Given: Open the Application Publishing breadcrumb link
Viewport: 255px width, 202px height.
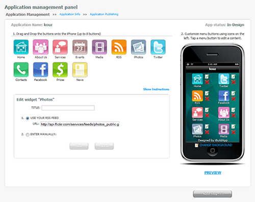Looking at the screenshot, I should coord(104,14).
